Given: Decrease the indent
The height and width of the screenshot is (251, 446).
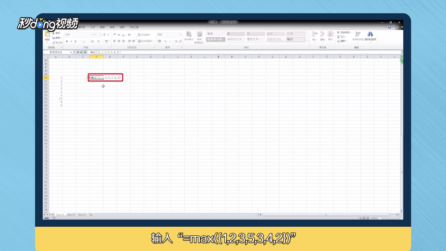Looking at the screenshot, I should click(x=129, y=41).
